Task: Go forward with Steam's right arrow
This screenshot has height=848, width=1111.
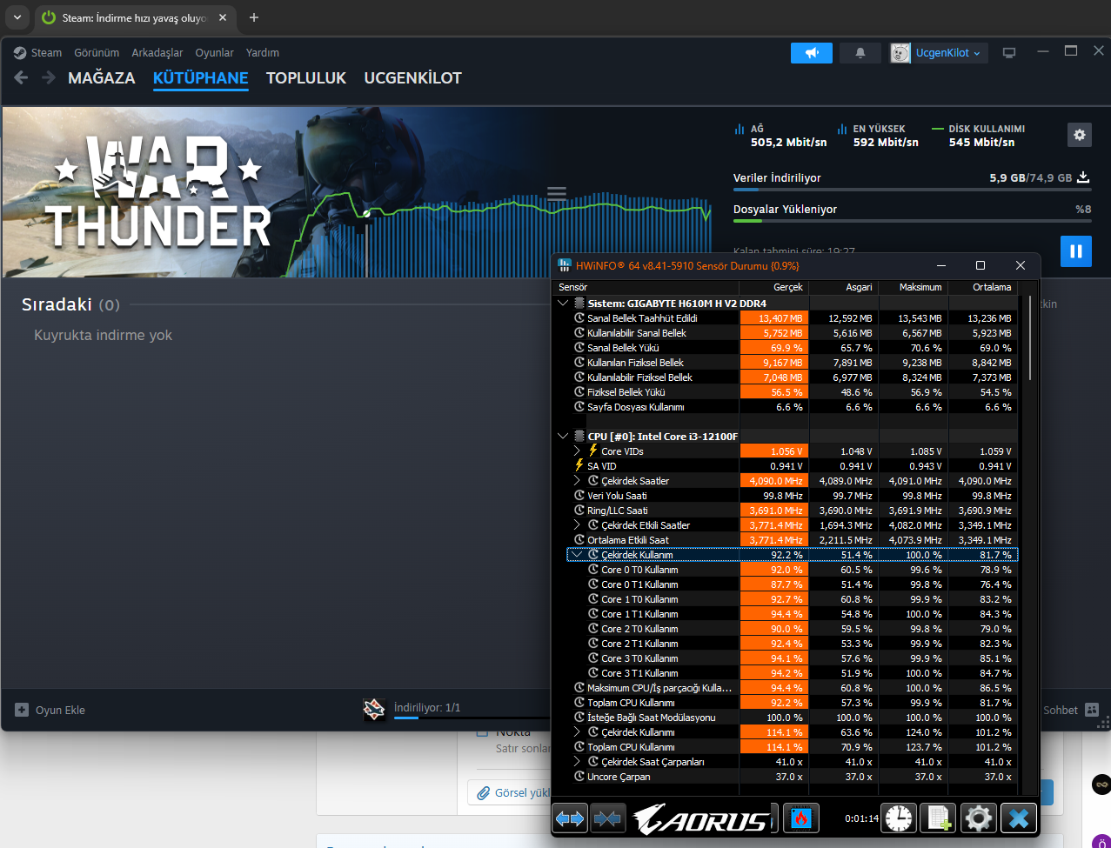Action: pos(49,77)
